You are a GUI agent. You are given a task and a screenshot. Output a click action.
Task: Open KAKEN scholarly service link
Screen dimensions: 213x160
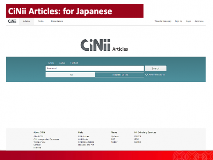138,136
